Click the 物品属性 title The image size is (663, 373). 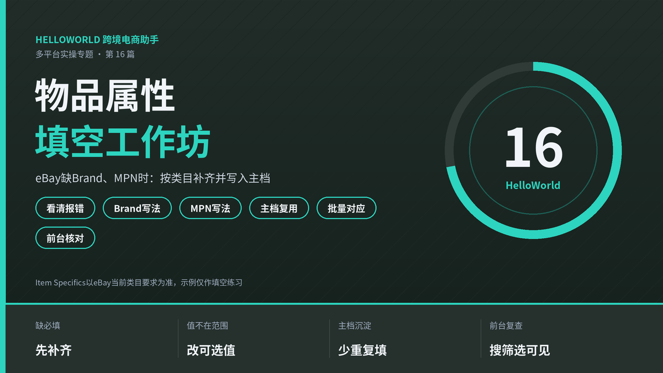tap(105, 97)
